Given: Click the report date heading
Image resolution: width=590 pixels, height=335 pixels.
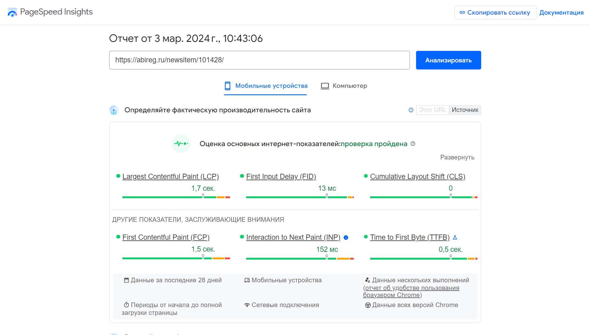Looking at the screenshot, I should point(186,38).
